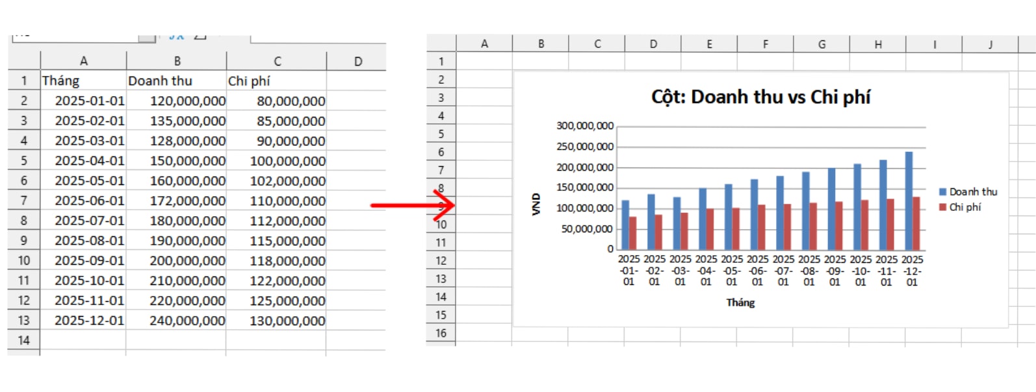This screenshot has height=392, width=1036.
Task: Click chart title 'Cột: Doanh thu vs Chi phí'
Action: 760,97
